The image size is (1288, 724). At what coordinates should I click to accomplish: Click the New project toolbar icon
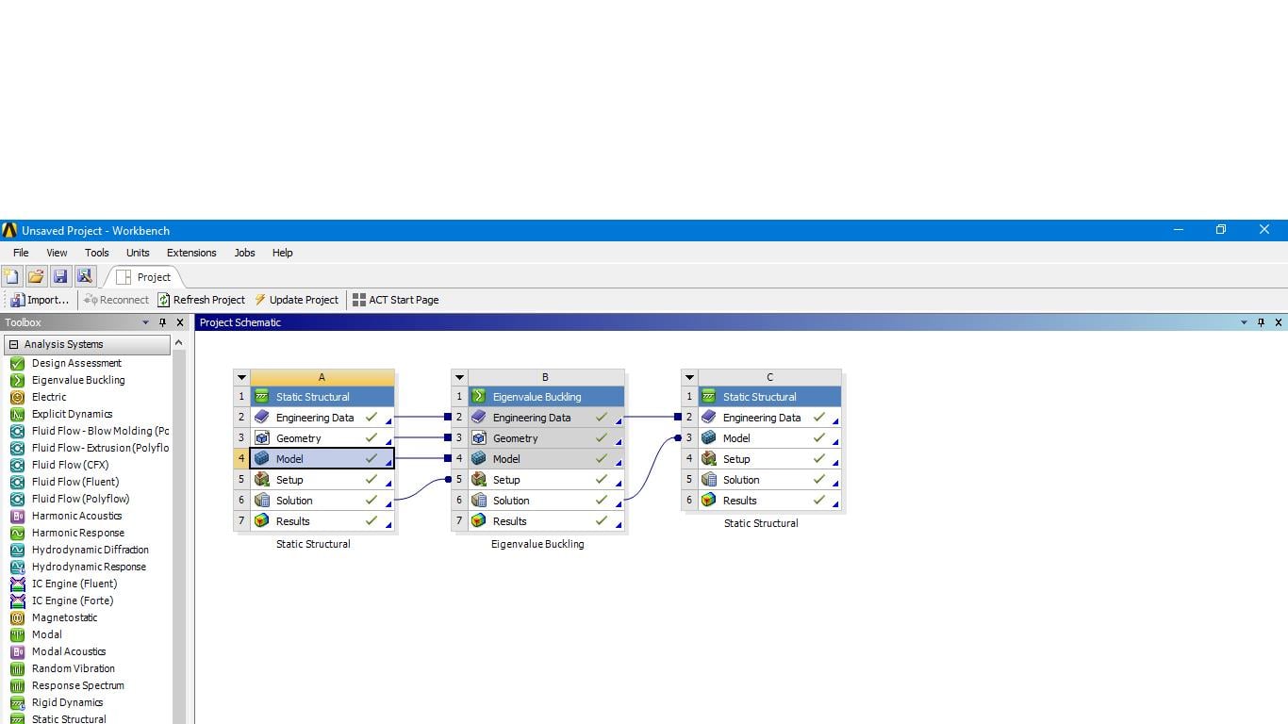pos(11,276)
